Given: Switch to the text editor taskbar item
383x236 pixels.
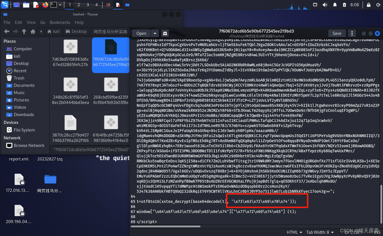Looking at the screenshot, I should (x=118, y=5).
